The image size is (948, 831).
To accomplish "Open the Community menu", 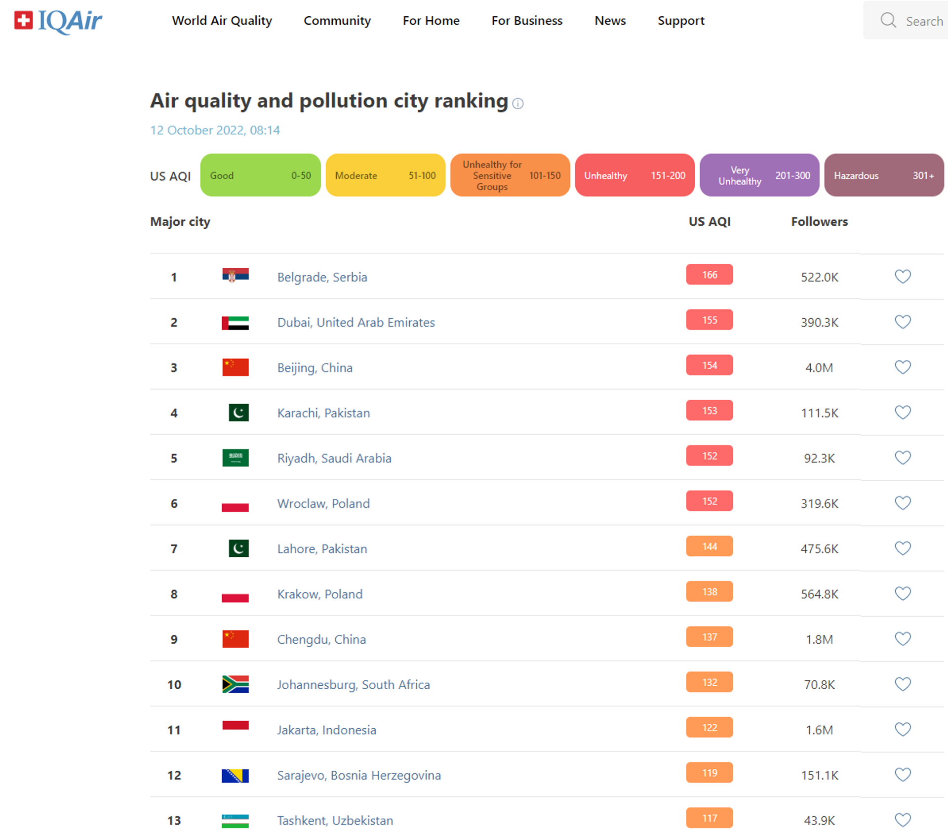I will (337, 21).
